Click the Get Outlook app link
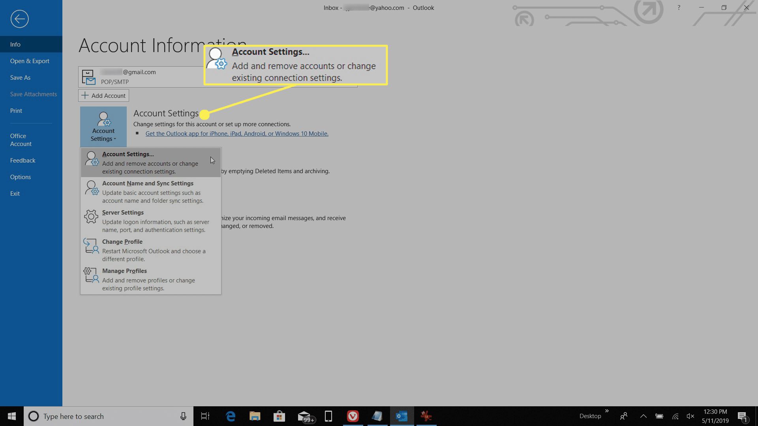 point(237,133)
